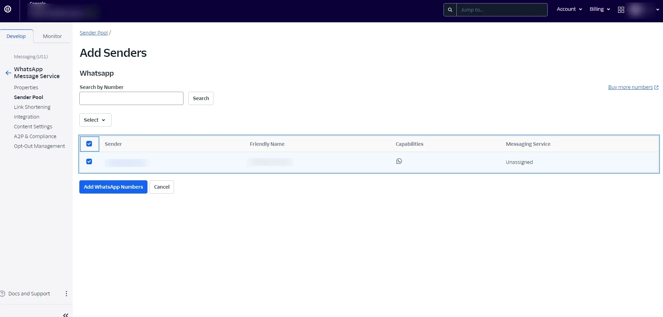Click the Jump to search magnifier icon
The width and height of the screenshot is (663, 317).
pos(450,10)
